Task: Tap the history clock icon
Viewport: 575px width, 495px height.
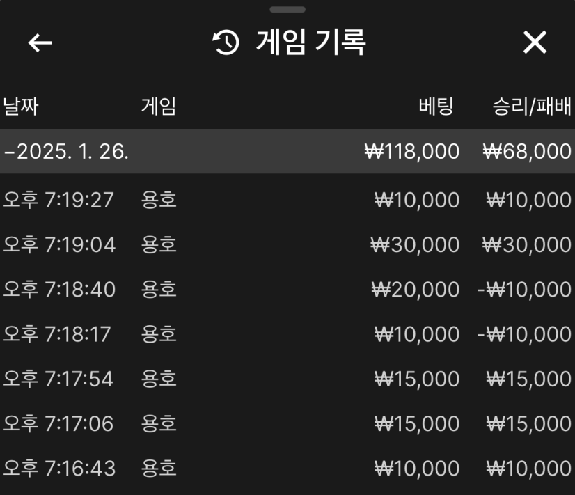Action: click(226, 44)
